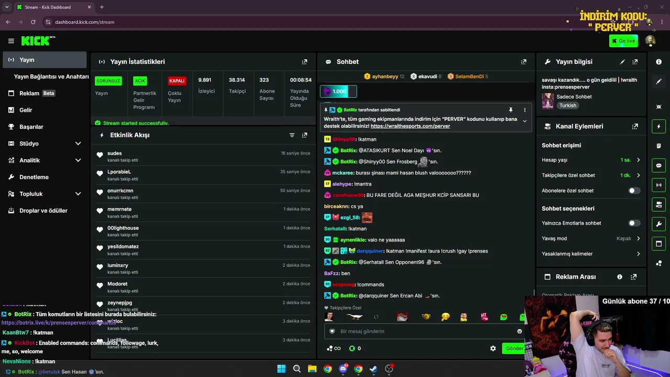Pop out the Yayın İstatistikleri panel

(305, 62)
